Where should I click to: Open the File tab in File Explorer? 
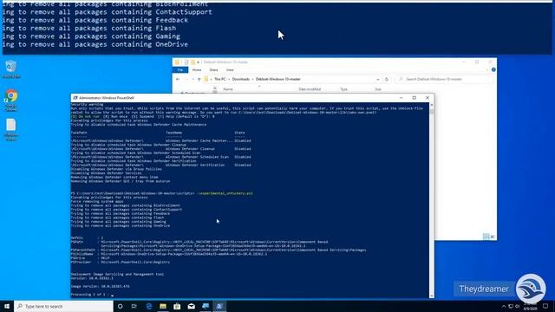point(180,70)
